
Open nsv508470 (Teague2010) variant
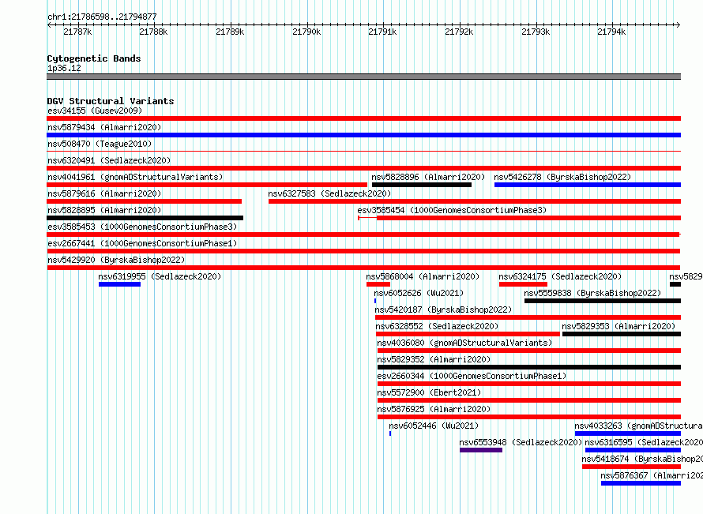tap(100, 144)
